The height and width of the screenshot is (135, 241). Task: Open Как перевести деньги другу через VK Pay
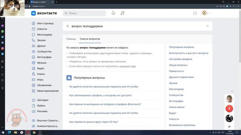click(93, 122)
